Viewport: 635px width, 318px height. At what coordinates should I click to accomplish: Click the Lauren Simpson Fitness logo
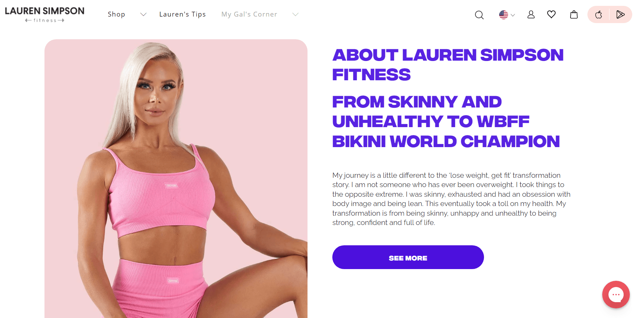click(44, 15)
